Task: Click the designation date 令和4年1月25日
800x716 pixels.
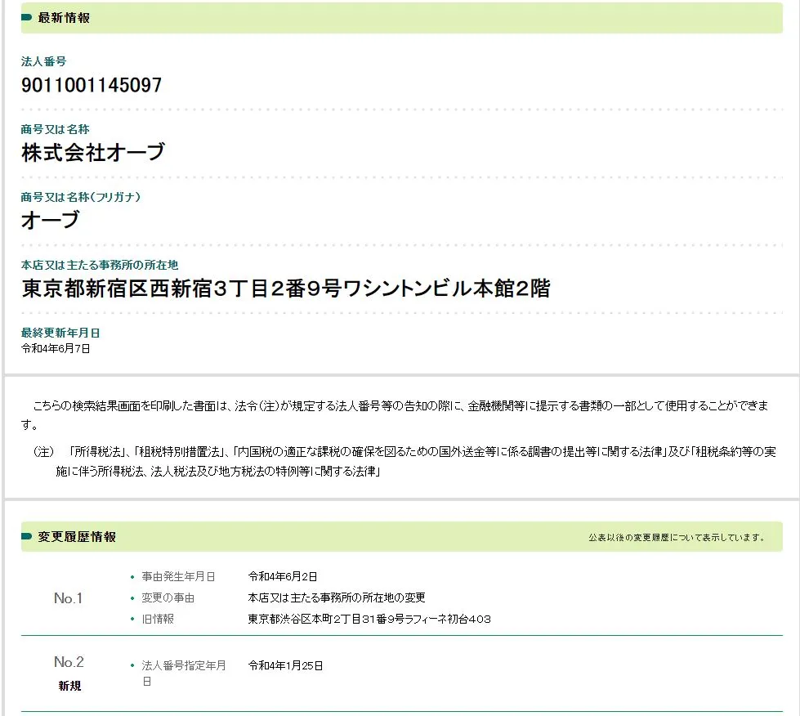Action: pos(286,665)
